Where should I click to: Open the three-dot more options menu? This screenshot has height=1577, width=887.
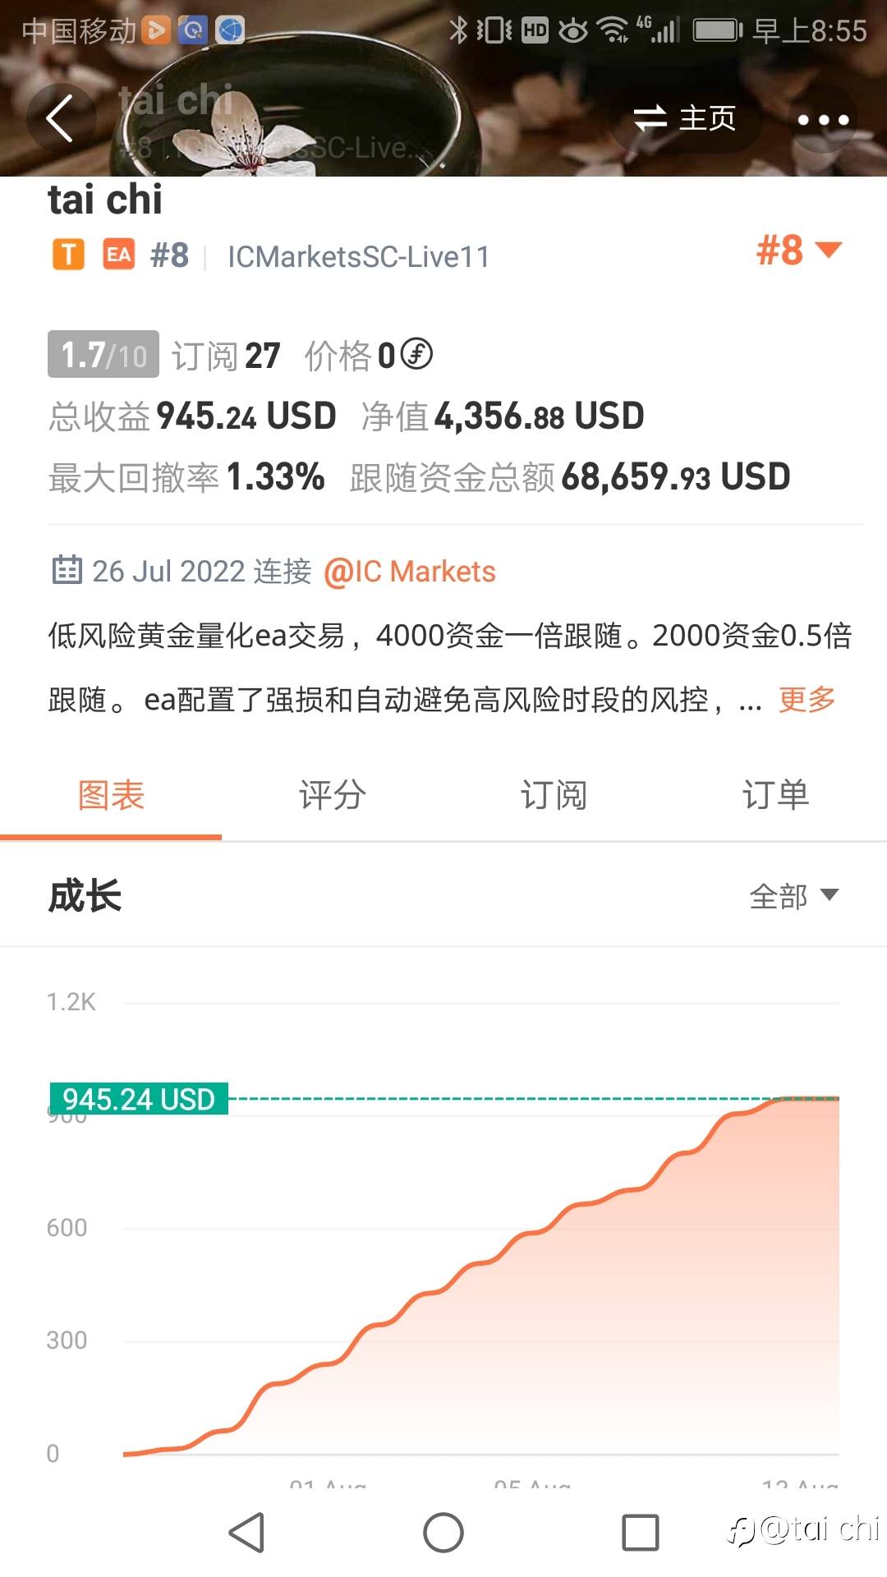[x=823, y=120]
